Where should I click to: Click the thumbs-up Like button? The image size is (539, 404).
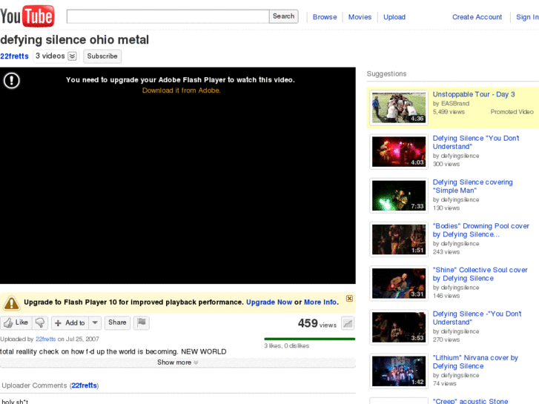click(16, 322)
